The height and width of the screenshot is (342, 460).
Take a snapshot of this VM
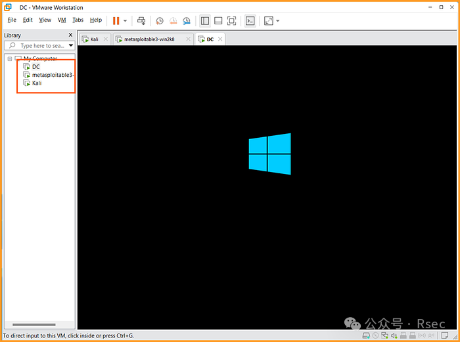(160, 21)
